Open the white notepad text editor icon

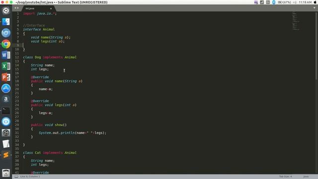tap(6, 144)
